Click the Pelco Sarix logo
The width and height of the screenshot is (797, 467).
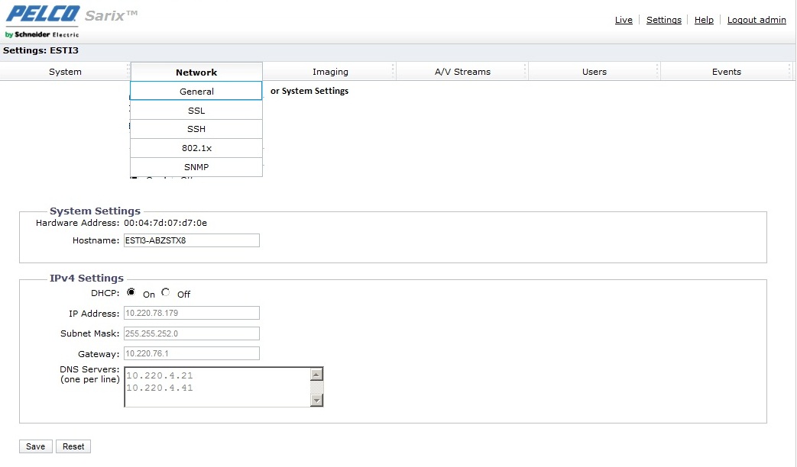coord(70,21)
